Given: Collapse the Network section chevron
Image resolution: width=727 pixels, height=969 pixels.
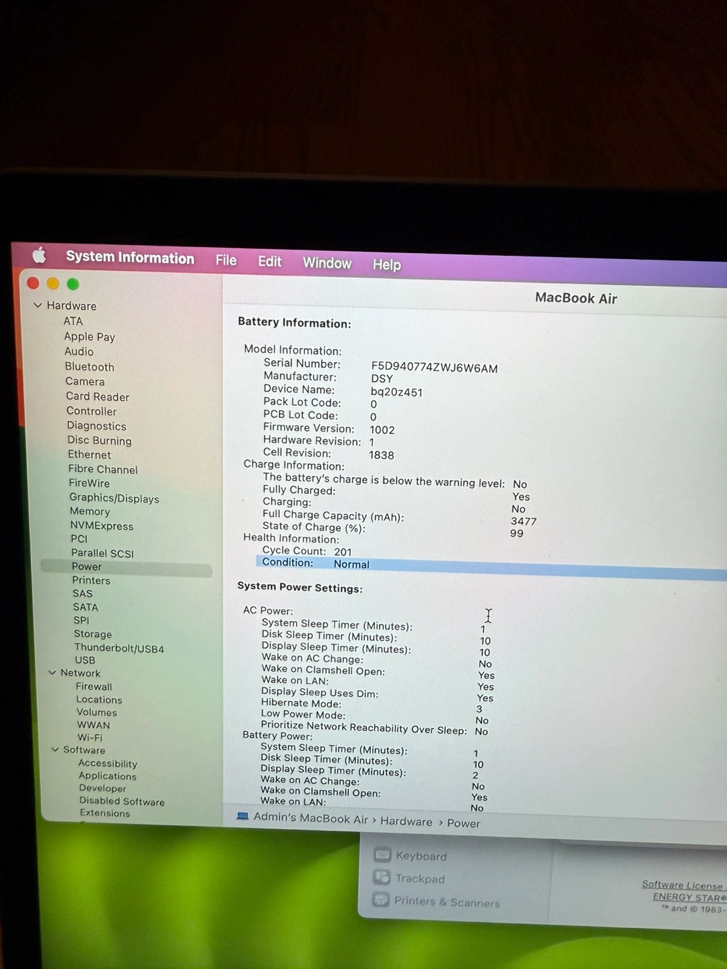Looking at the screenshot, I should [x=52, y=673].
